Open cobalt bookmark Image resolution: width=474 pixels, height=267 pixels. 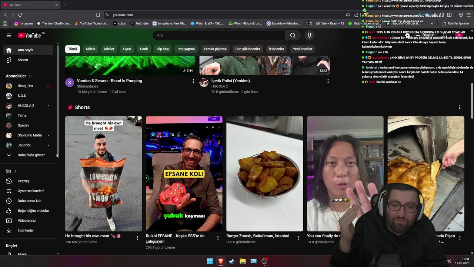pos(120,23)
